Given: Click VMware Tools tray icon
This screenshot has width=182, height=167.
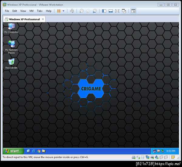Looking at the screenshot, I should 158,151.
